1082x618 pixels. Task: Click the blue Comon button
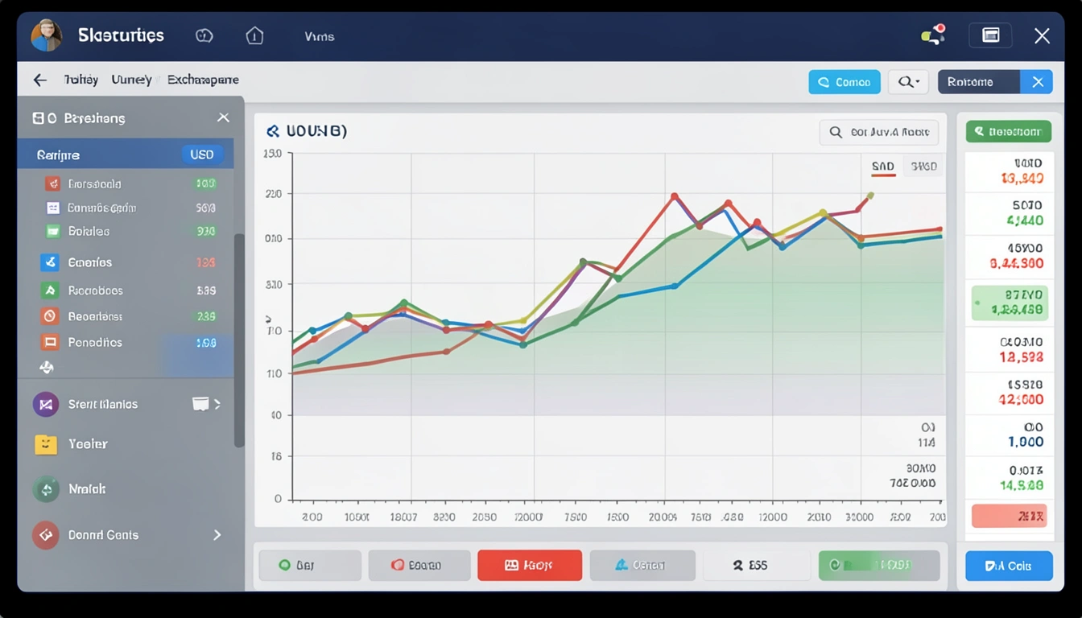coord(844,82)
